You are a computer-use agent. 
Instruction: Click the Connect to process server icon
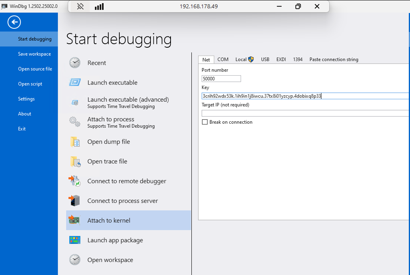click(x=75, y=201)
